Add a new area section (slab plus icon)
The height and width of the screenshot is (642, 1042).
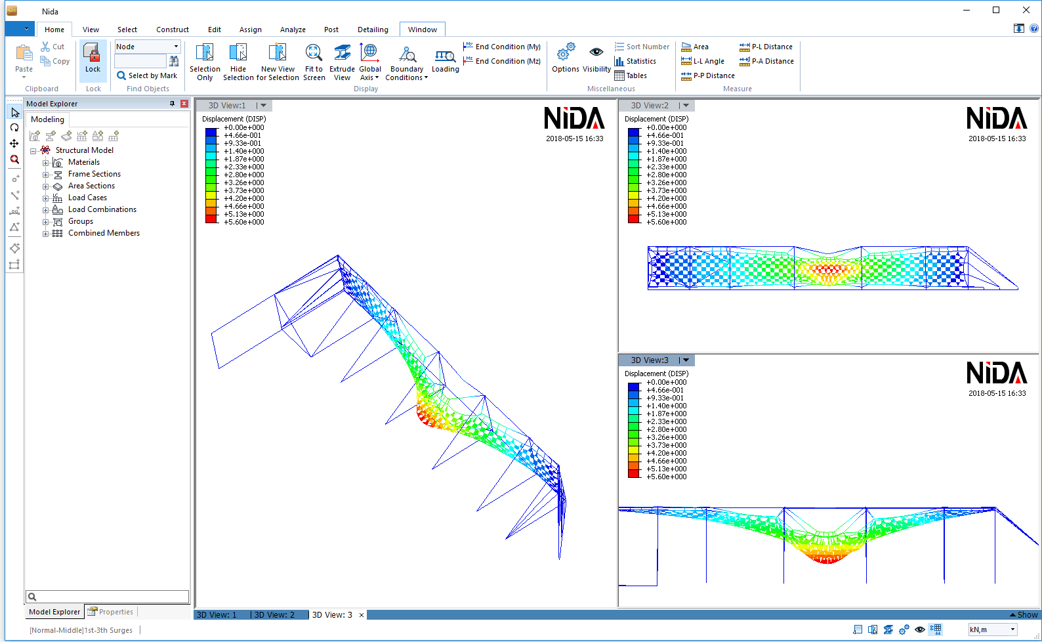(66, 136)
